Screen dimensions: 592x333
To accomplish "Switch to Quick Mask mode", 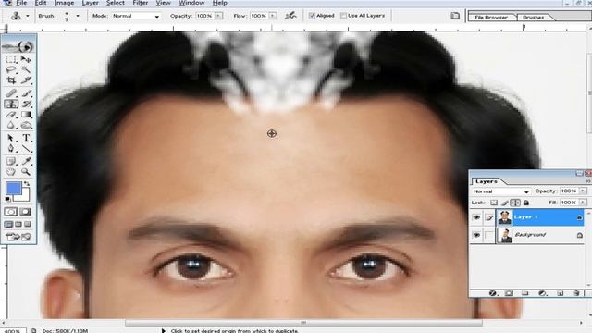I will [26, 212].
